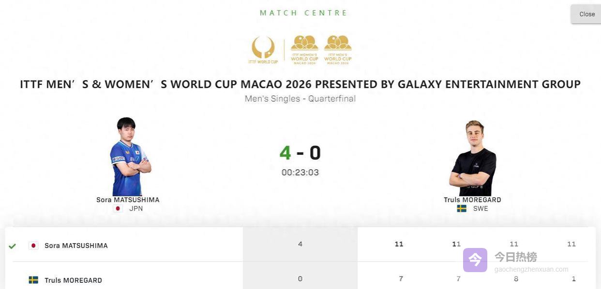Click Sora MATSUSHIMA in the score table row
The image size is (601, 289).
tap(76, 246)
